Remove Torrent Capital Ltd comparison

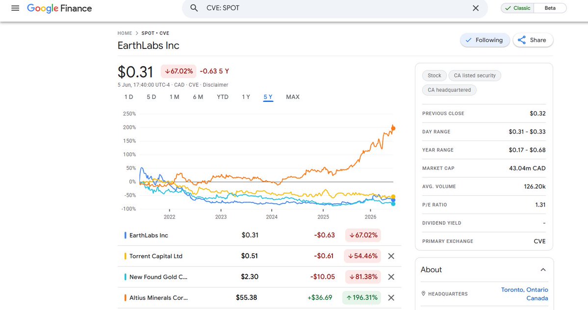[391, 256]
